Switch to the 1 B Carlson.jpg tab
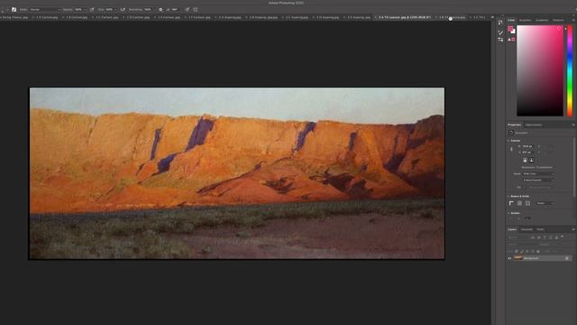 pyautogui.click(x=77, y=17)
